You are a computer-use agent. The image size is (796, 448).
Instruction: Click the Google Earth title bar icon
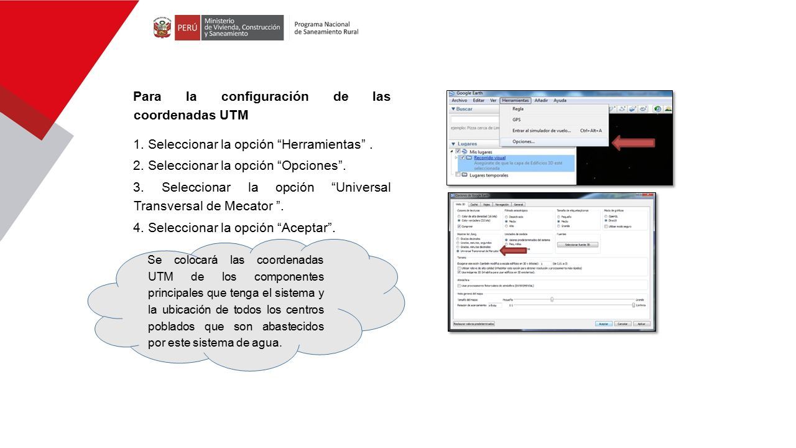pyautogui.click(x=452, y=93)
